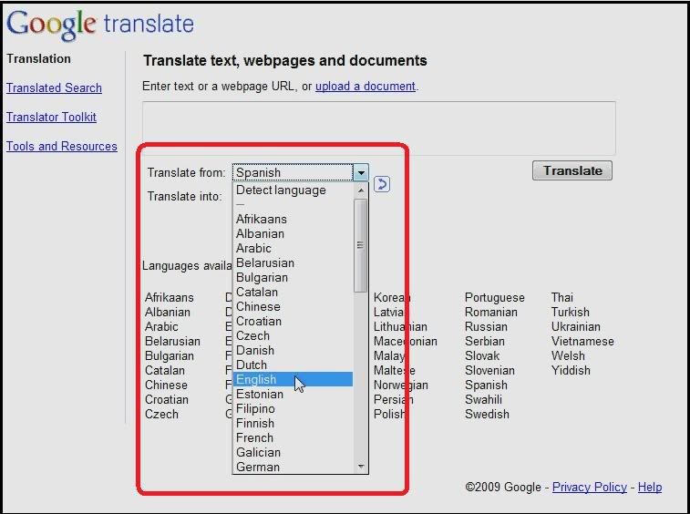Click Russian in the available languages list
Screen dimensions: 690x514
(486, 326)
